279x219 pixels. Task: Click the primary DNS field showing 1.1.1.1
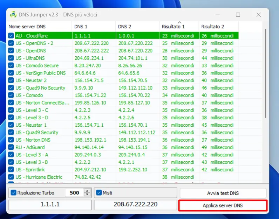50,205
